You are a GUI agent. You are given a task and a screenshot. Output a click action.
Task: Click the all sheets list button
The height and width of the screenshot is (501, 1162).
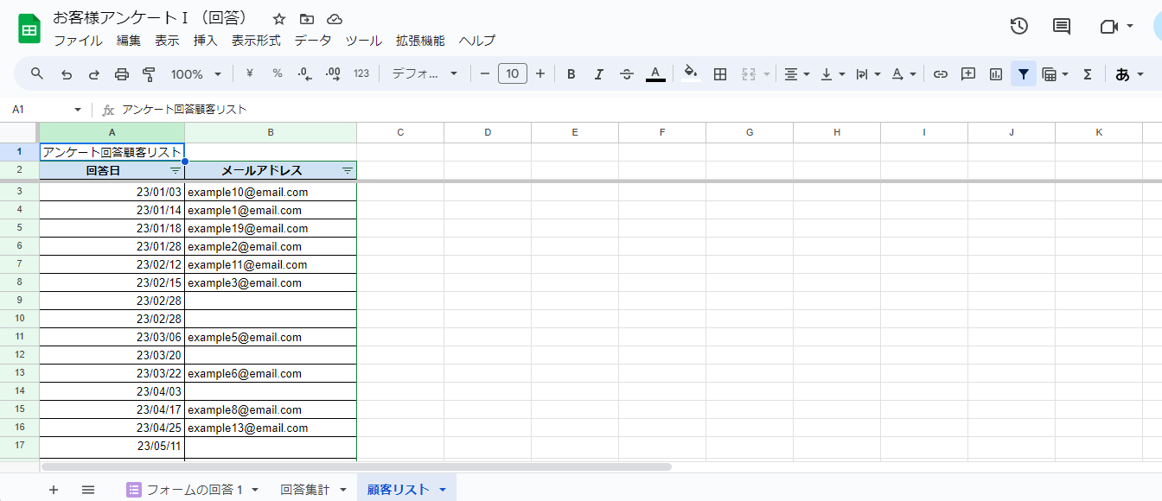88,490
